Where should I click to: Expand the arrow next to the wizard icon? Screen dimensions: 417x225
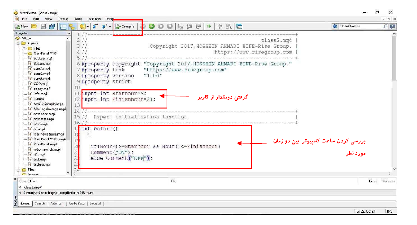point(88,26)
